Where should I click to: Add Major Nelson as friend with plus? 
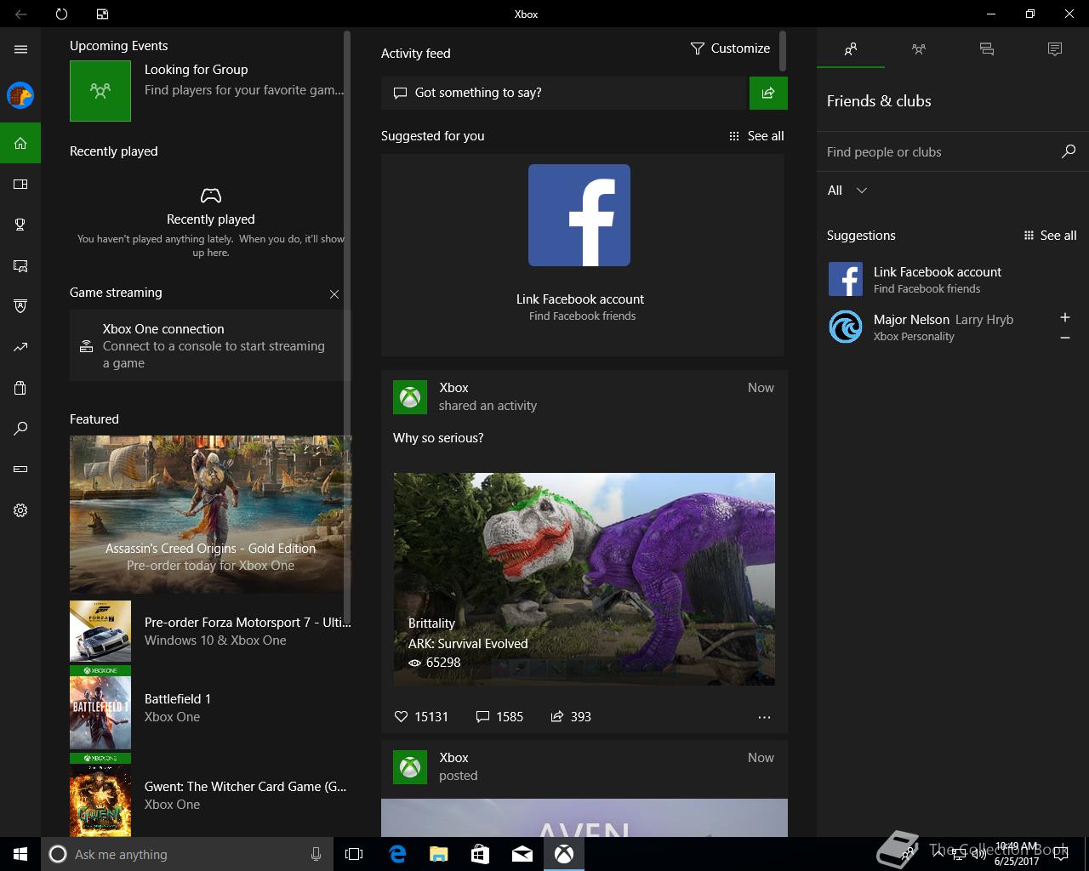click(1064, 317)
